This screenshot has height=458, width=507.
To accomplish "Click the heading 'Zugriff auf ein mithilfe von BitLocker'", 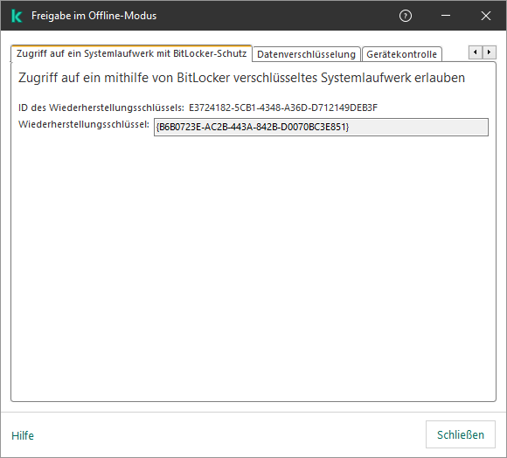I will pyautogui.click(x=124, y=78).
